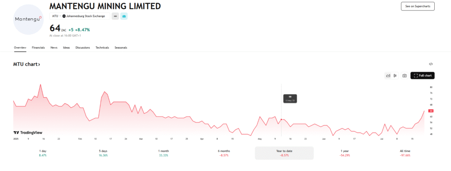
Task: Choose the All time range
Action: point(405,153)
